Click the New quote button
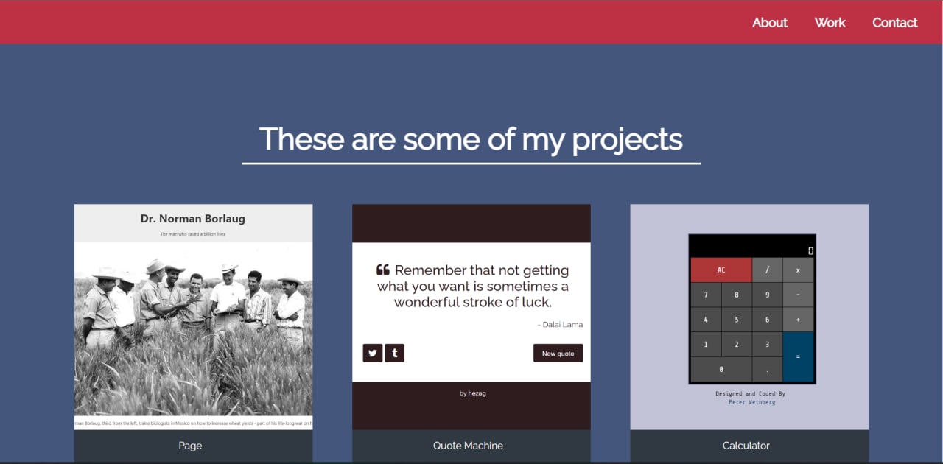Screen dimensions: 943x464 point(558,354)
